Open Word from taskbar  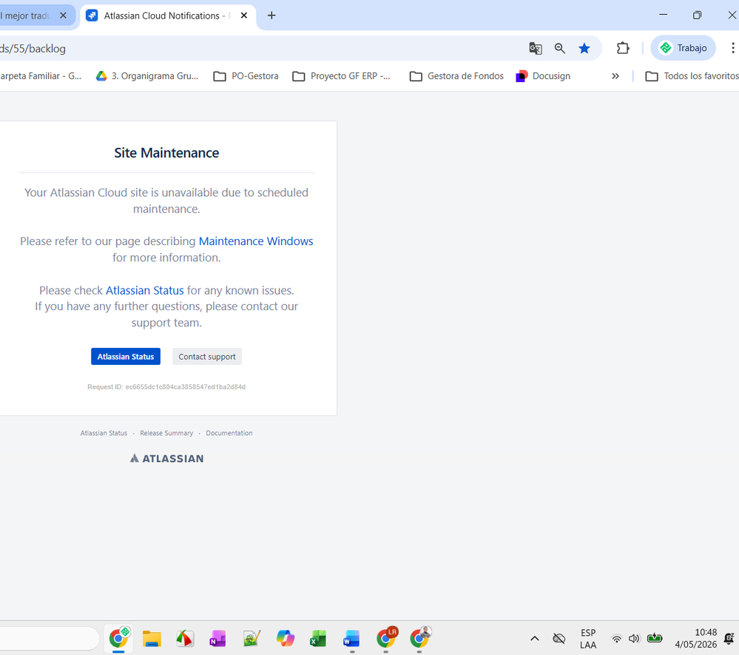[351, 639]
